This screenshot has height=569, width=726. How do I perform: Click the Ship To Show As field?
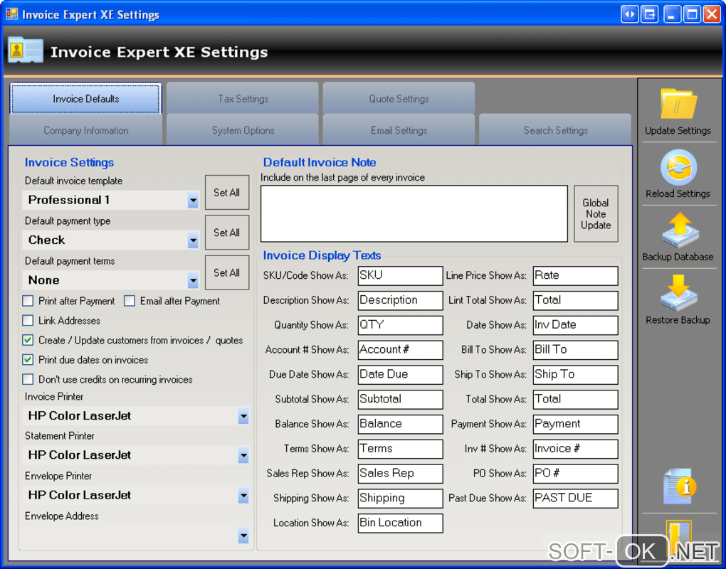click(x=576, y=375)
